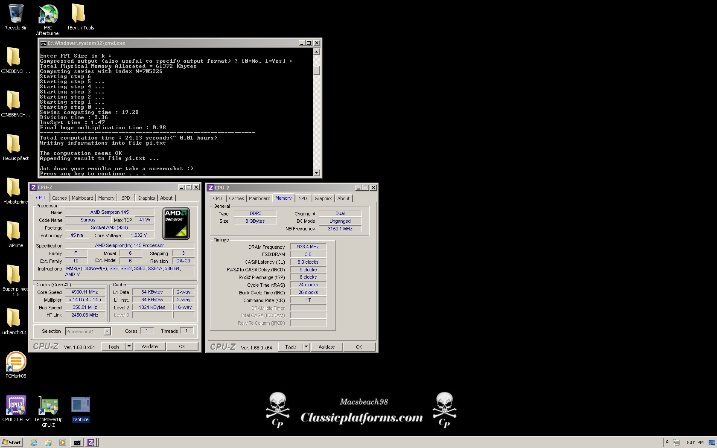Expand Tools dropdown arrow in right CPU-Z
Viewport: 717px width, 448px height.
(306, 347)
